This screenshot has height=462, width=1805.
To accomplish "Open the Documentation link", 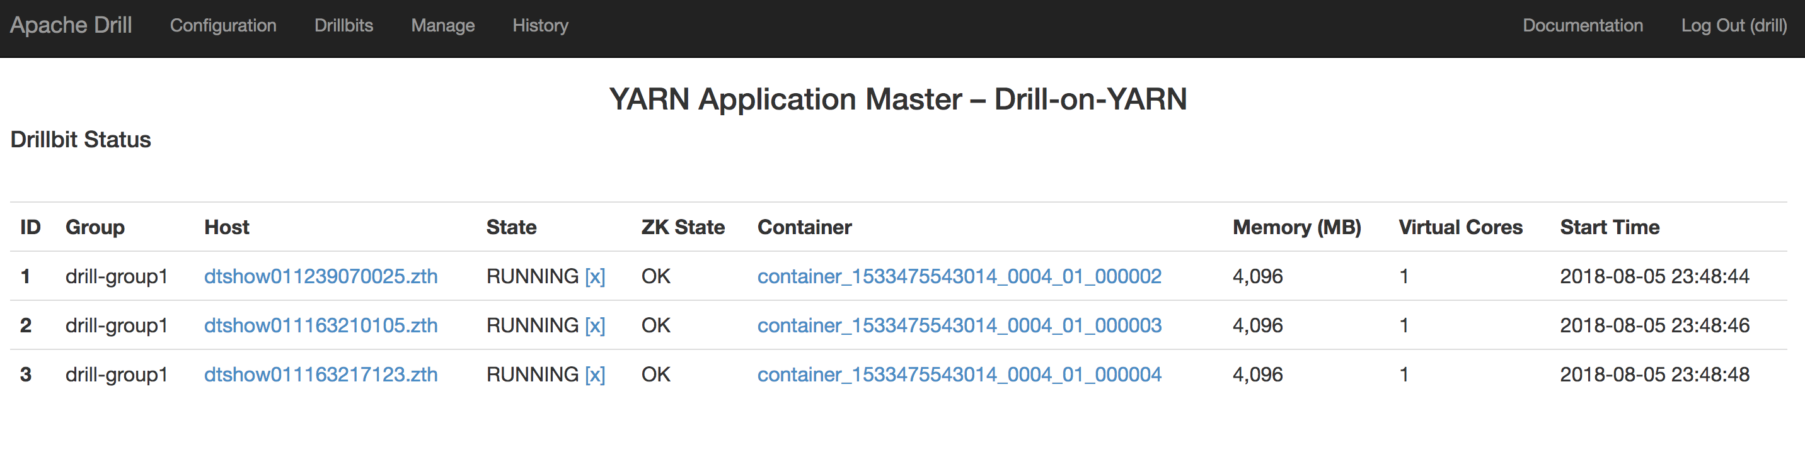I will [1582, 25].
